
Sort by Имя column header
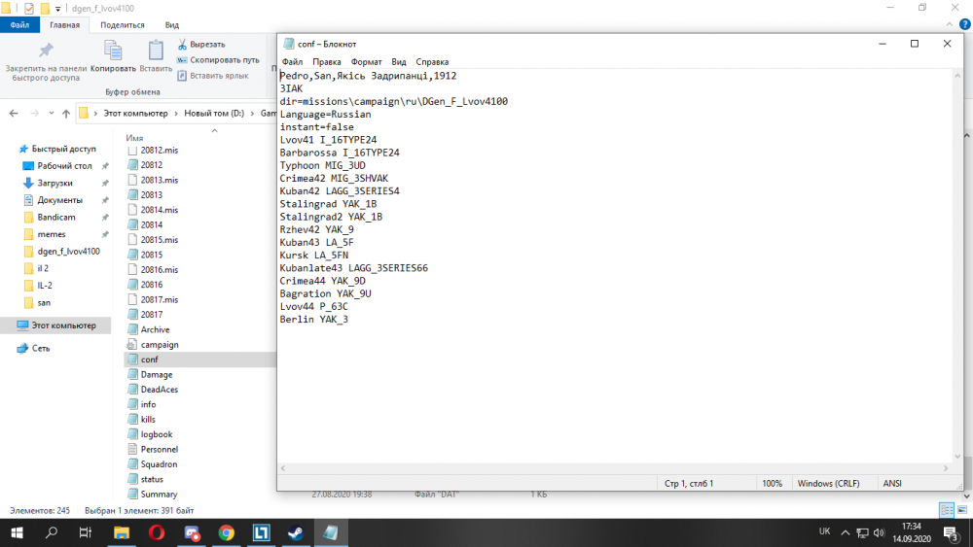click(134, 138)
